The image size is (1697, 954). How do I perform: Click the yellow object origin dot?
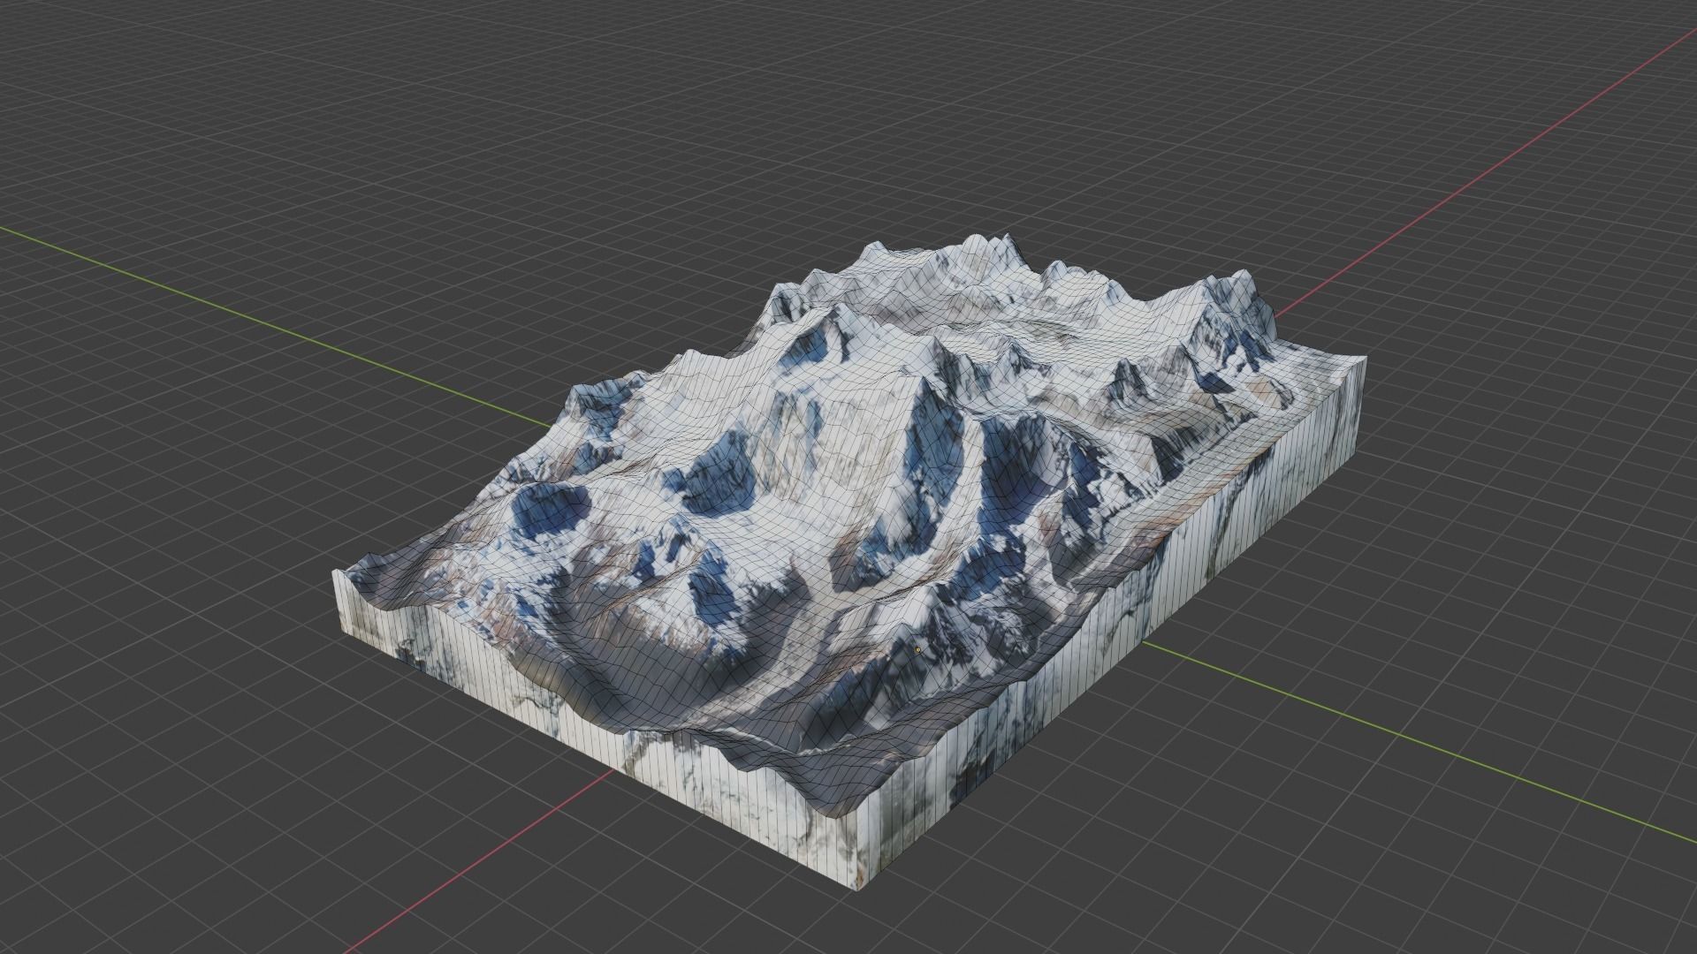coord(918,649)
